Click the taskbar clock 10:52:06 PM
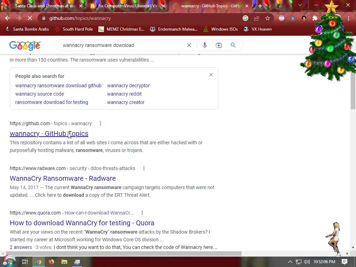The height and width of the screenshot is (267, 356). (324, 262)
